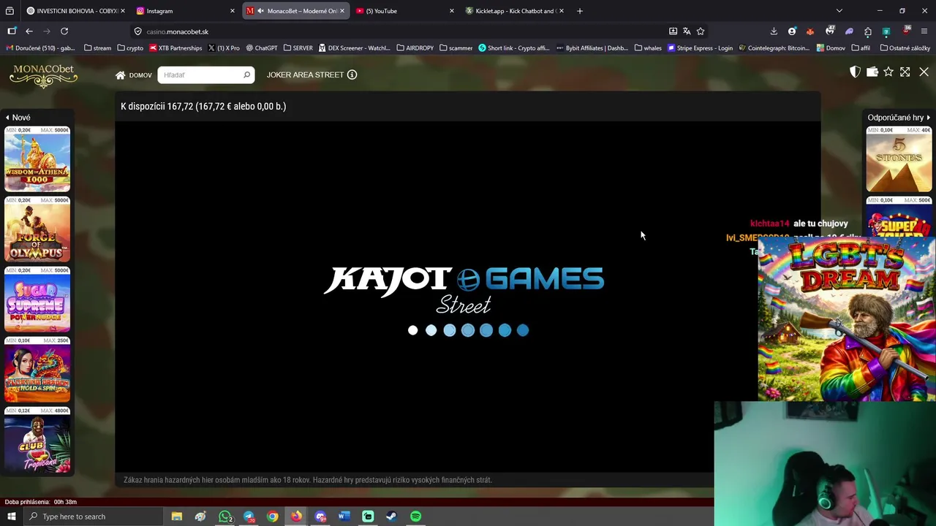This screenshot has width=936, height=526.
Task: Open Firefox account profile icon
Action: (x=792, y=31)
